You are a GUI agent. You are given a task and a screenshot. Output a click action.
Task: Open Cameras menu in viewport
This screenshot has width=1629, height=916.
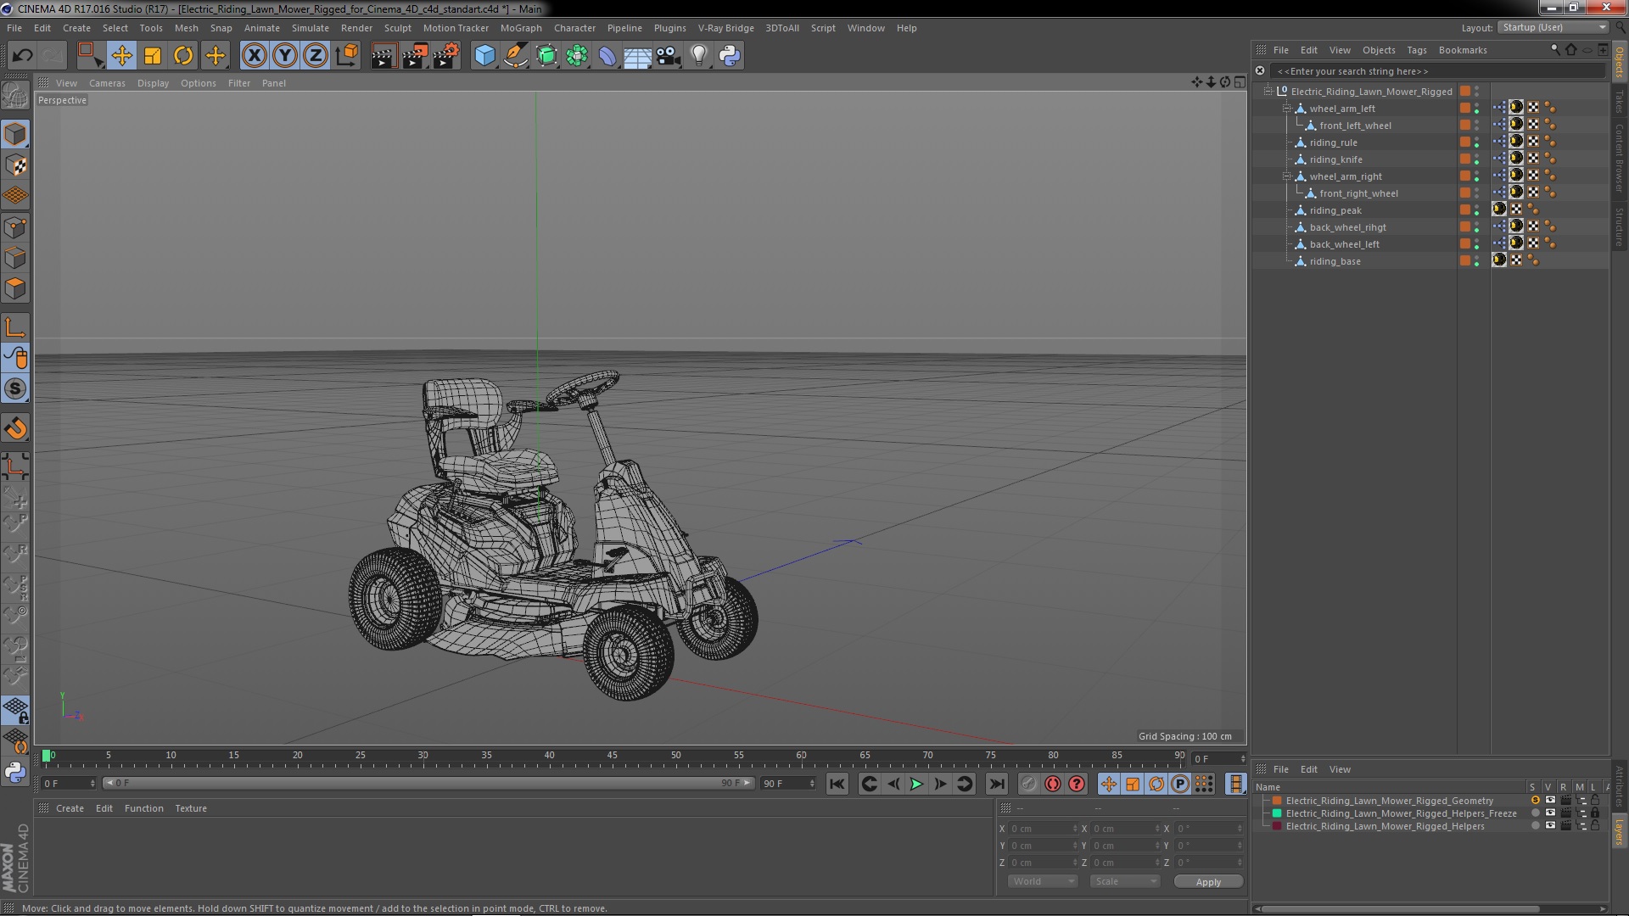(x=107, y=83)
